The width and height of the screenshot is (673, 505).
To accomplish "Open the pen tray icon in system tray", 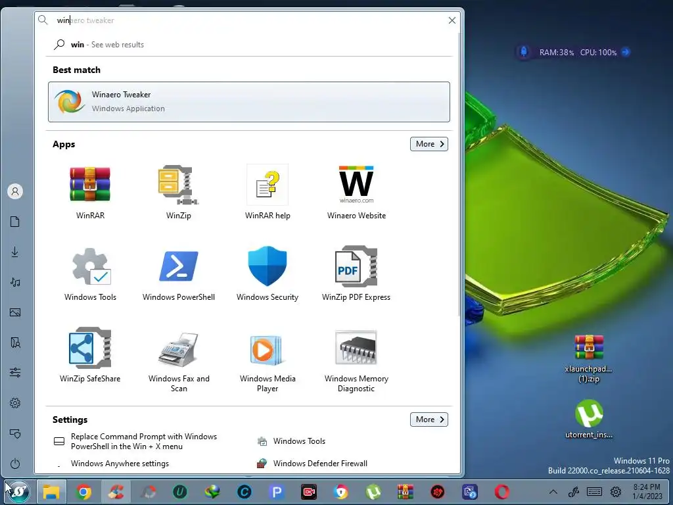I will [x=574, y=492].
